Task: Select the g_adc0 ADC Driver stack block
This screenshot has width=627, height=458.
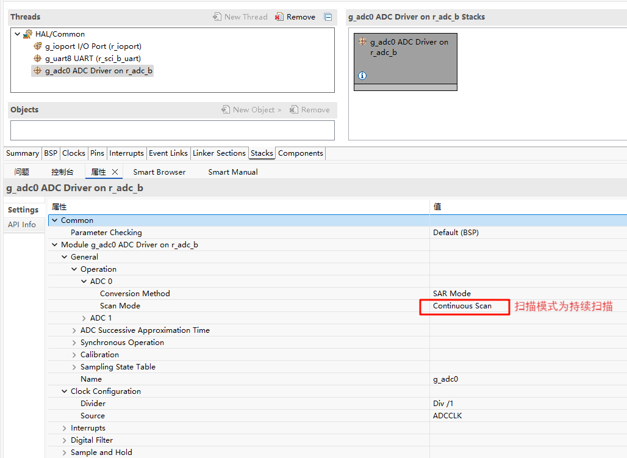Action: (405, 58)
